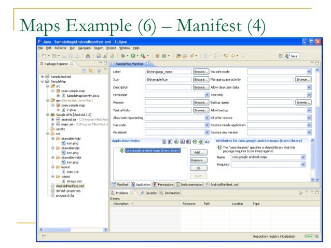Image resolution: width=331 pixels, height=248 pixels.
Task: Open the Allow clear user data dropdown
Action: 309,87
